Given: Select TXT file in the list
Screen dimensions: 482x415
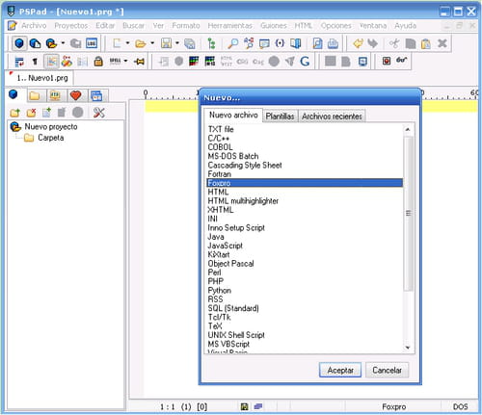Looking at the screenshot, I should (x=304, y=129).
